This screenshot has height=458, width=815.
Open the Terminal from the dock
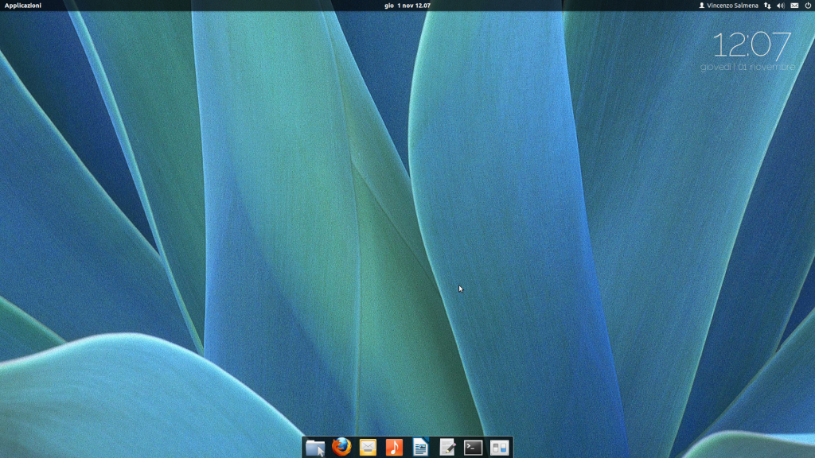point(473,448)
